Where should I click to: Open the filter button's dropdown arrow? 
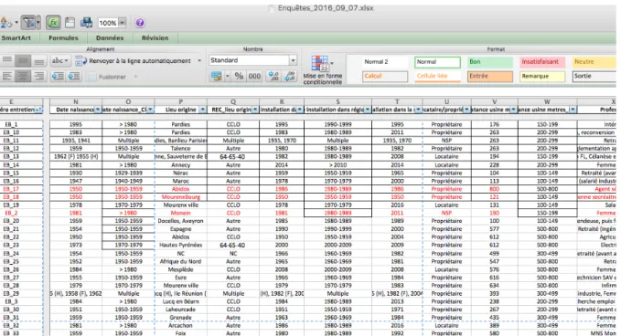click(x=38, y=23)
